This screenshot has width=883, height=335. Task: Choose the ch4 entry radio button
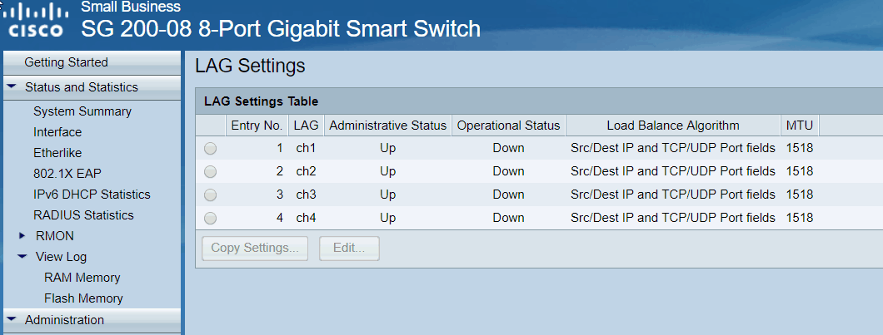210,218
